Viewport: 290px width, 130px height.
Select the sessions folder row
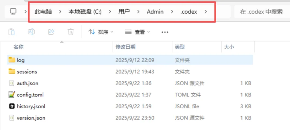coord(130,72)
